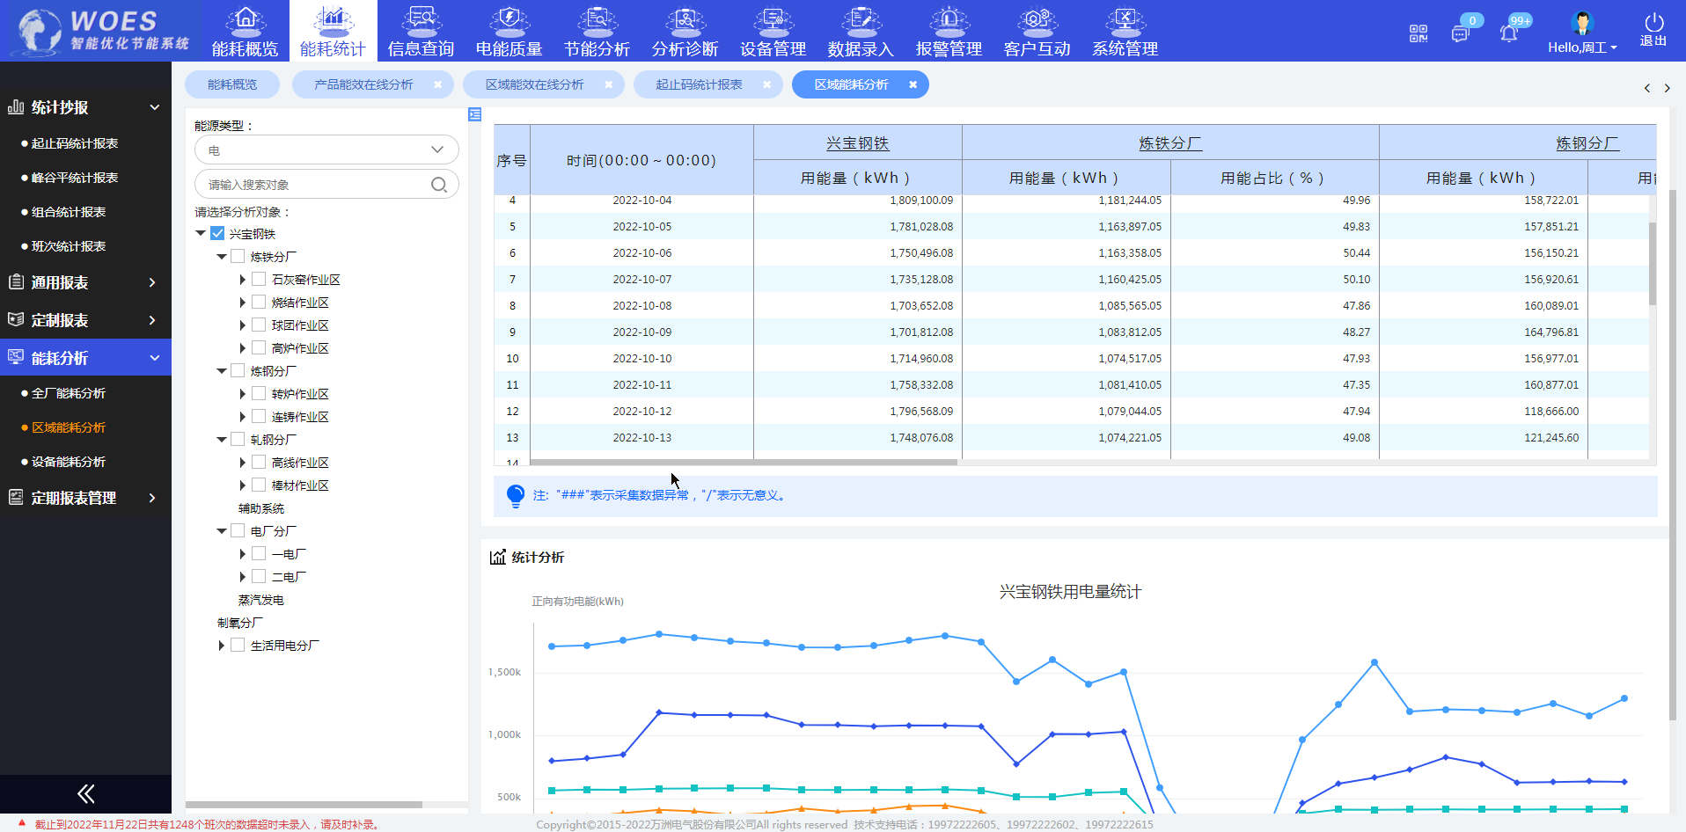Click the logout power icon
Viewport: 1686px width, 832px height.
point(1653,23)
